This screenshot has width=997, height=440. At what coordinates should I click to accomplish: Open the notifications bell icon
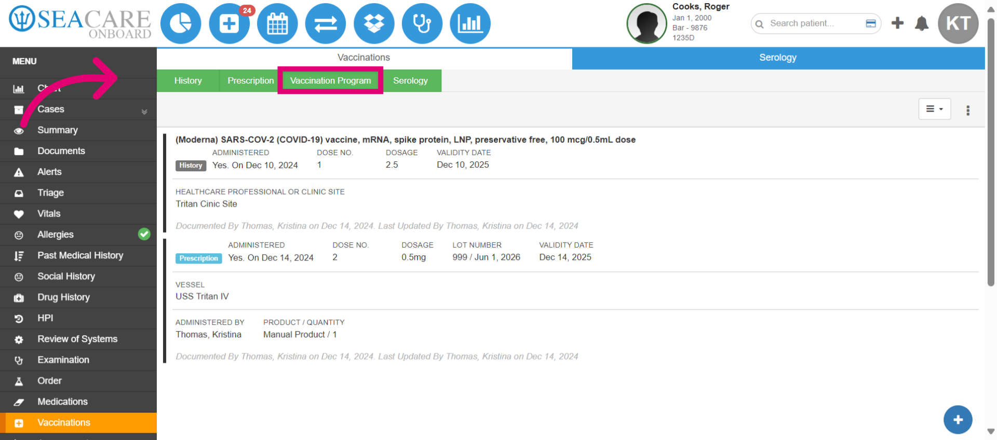pyautogui.click(x=922, y=23)
